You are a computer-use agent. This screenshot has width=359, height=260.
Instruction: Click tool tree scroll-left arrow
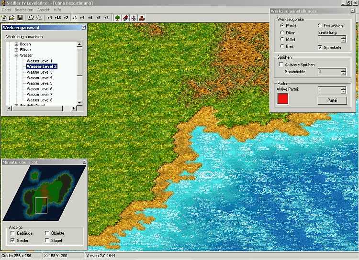(9, 108)
